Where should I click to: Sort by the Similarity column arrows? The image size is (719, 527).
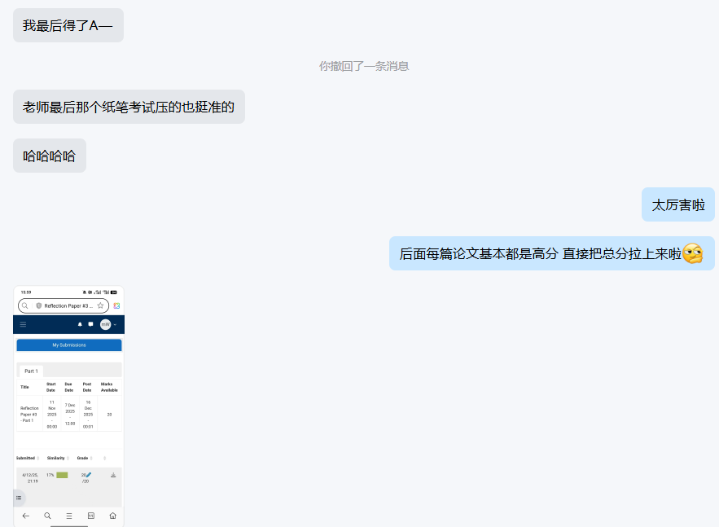click(x=68, y=458)
